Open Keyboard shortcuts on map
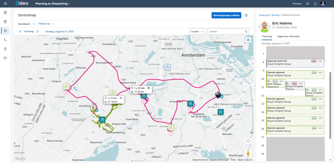This screenshot has height=163, width=334. point(200,160)
